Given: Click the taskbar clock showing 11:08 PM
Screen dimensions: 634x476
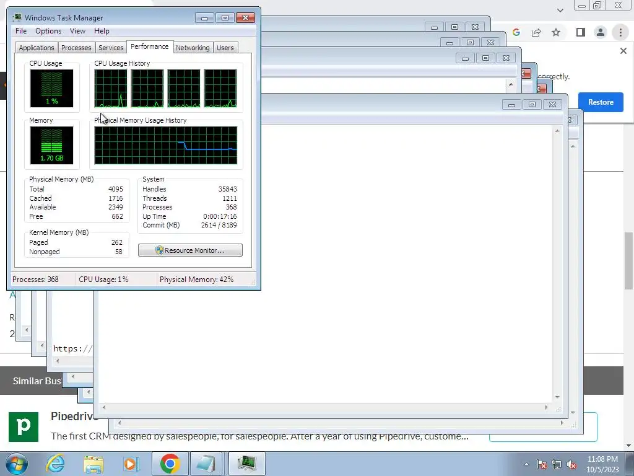Looking at the screenshot, I should 602,464.
